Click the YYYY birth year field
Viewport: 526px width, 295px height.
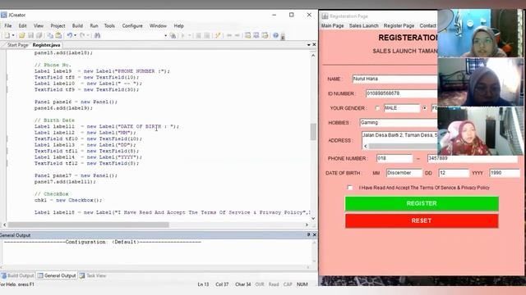coord(505,173)
